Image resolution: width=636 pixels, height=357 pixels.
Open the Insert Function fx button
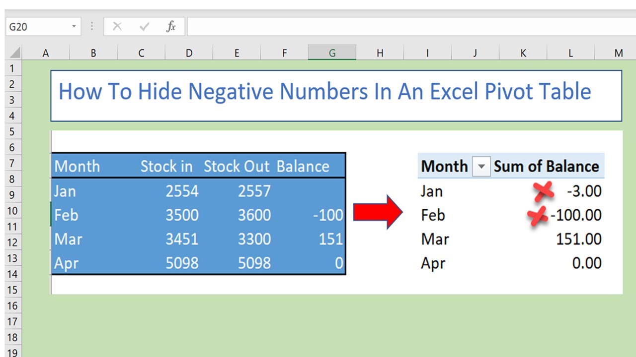(171, 27)
